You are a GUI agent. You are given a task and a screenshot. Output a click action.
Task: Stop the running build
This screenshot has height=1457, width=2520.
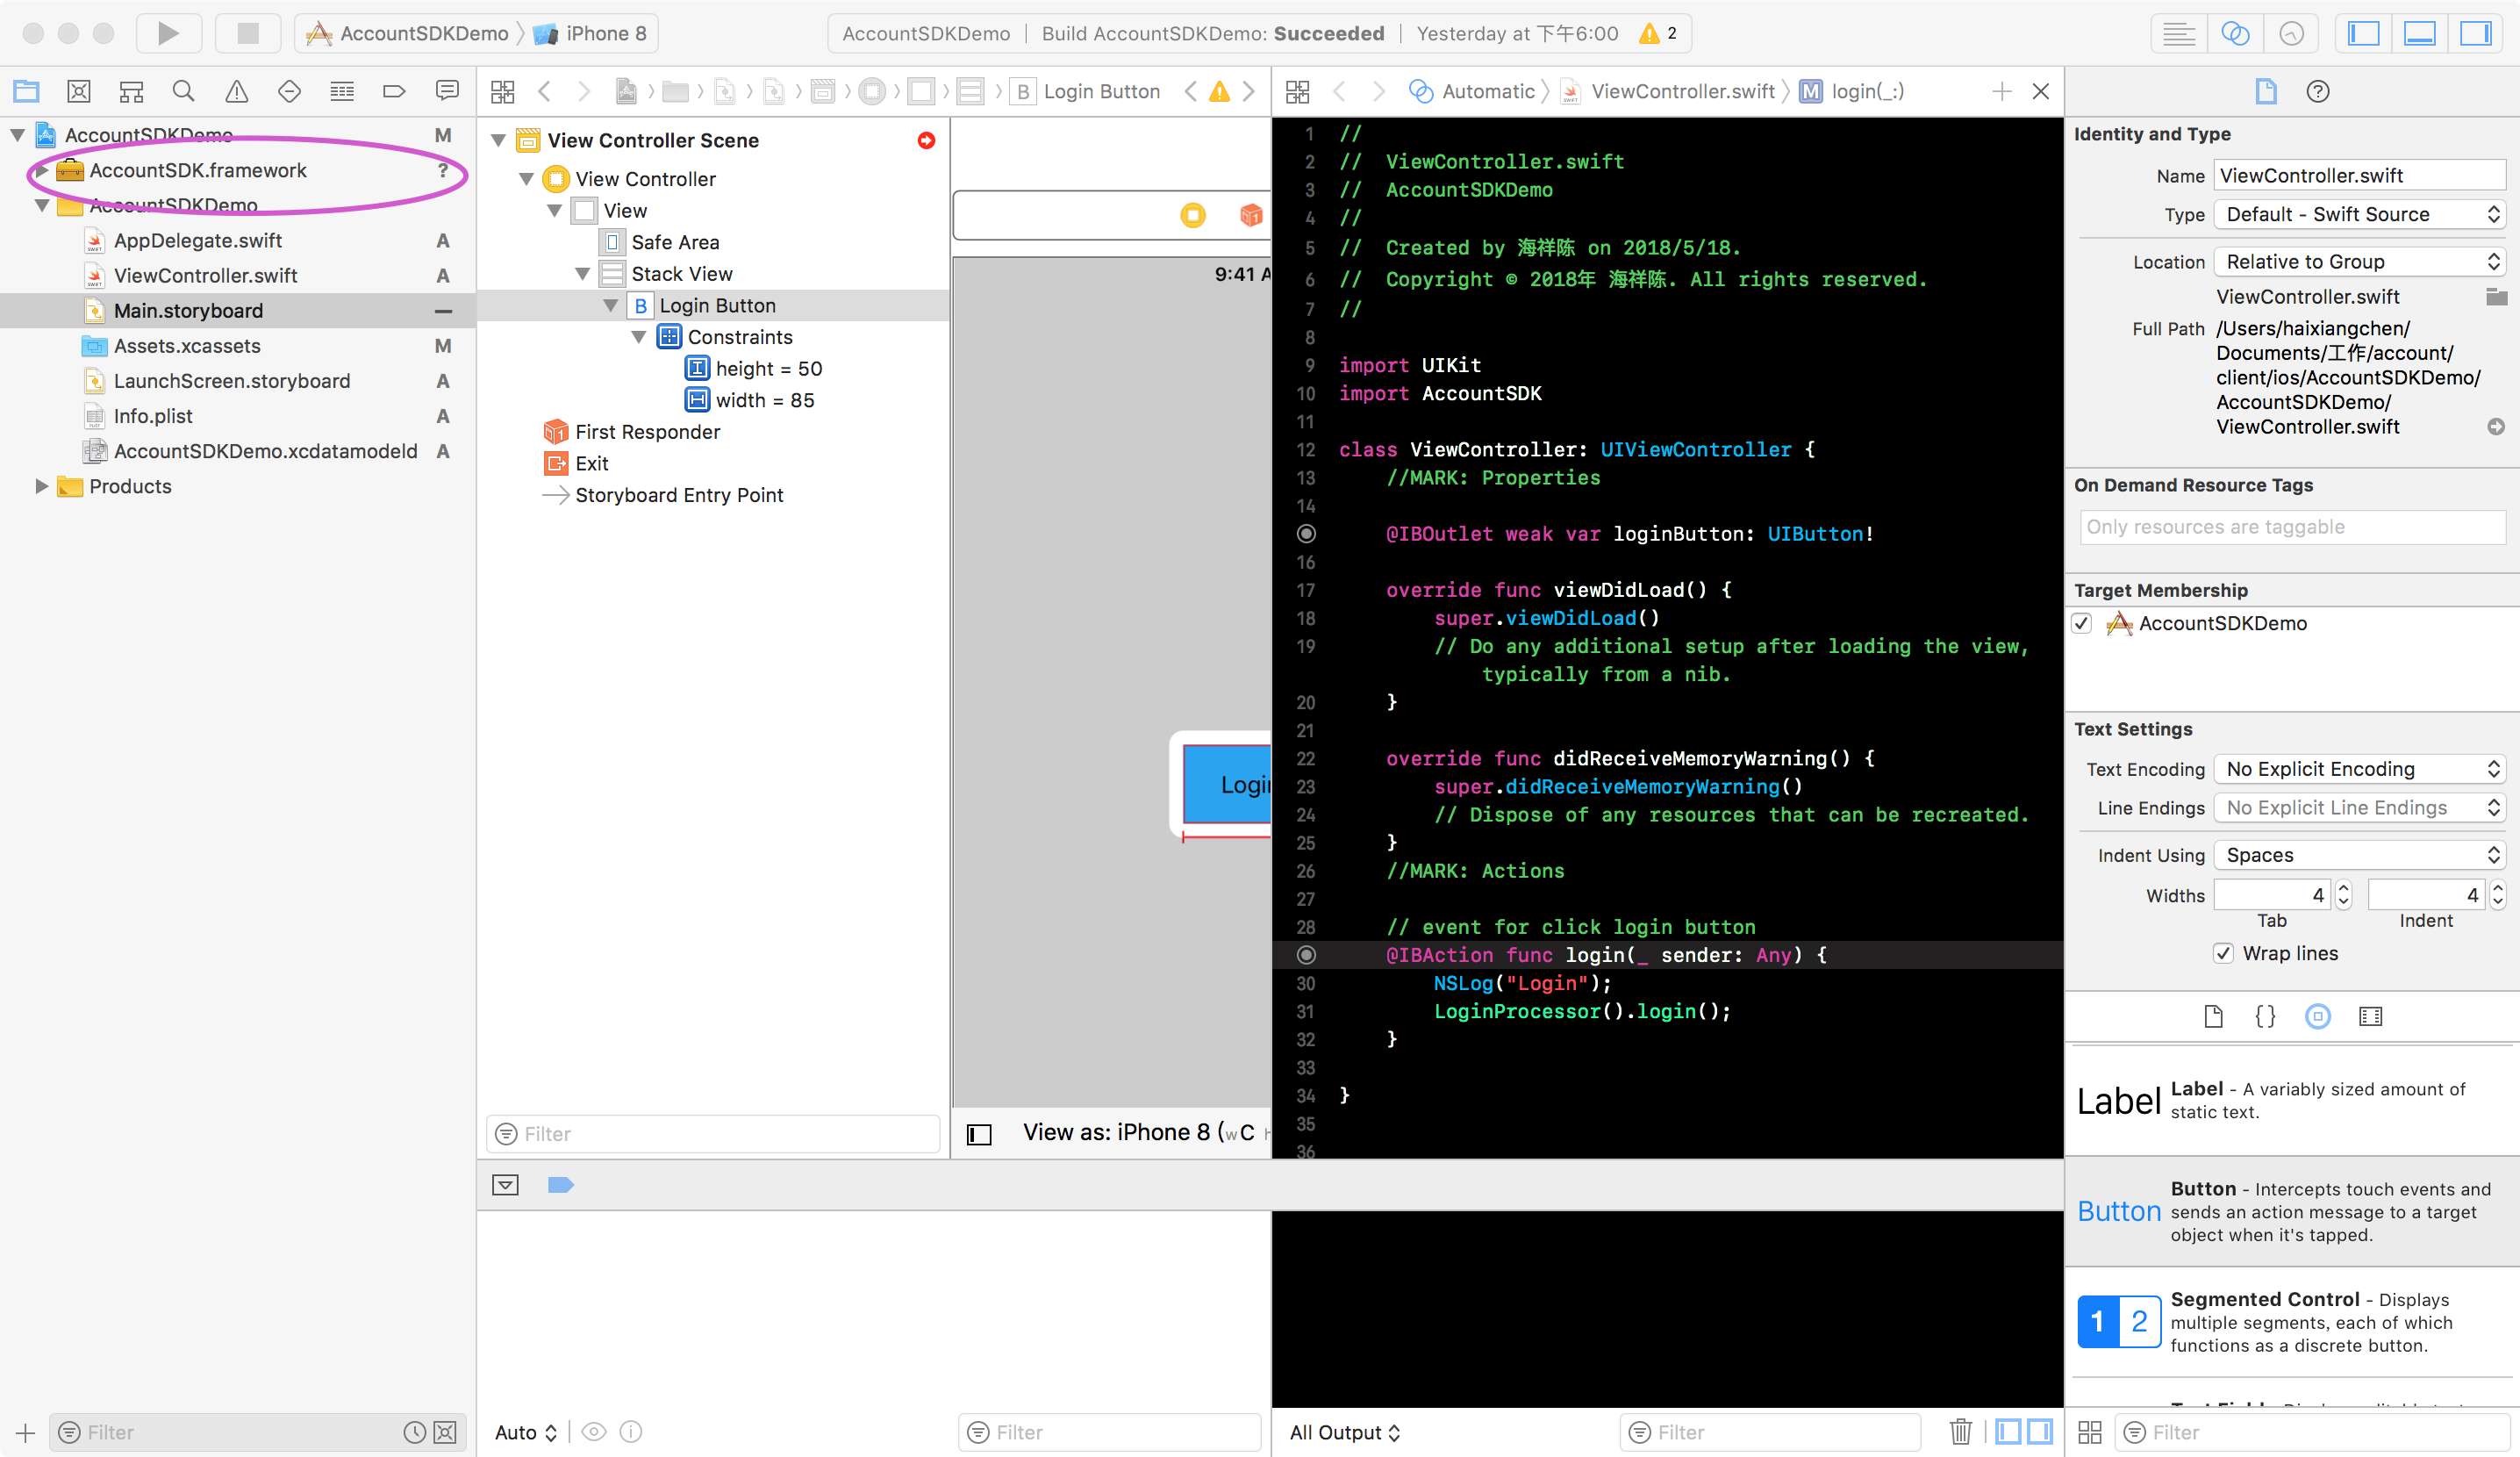click(x=248, y=33)
